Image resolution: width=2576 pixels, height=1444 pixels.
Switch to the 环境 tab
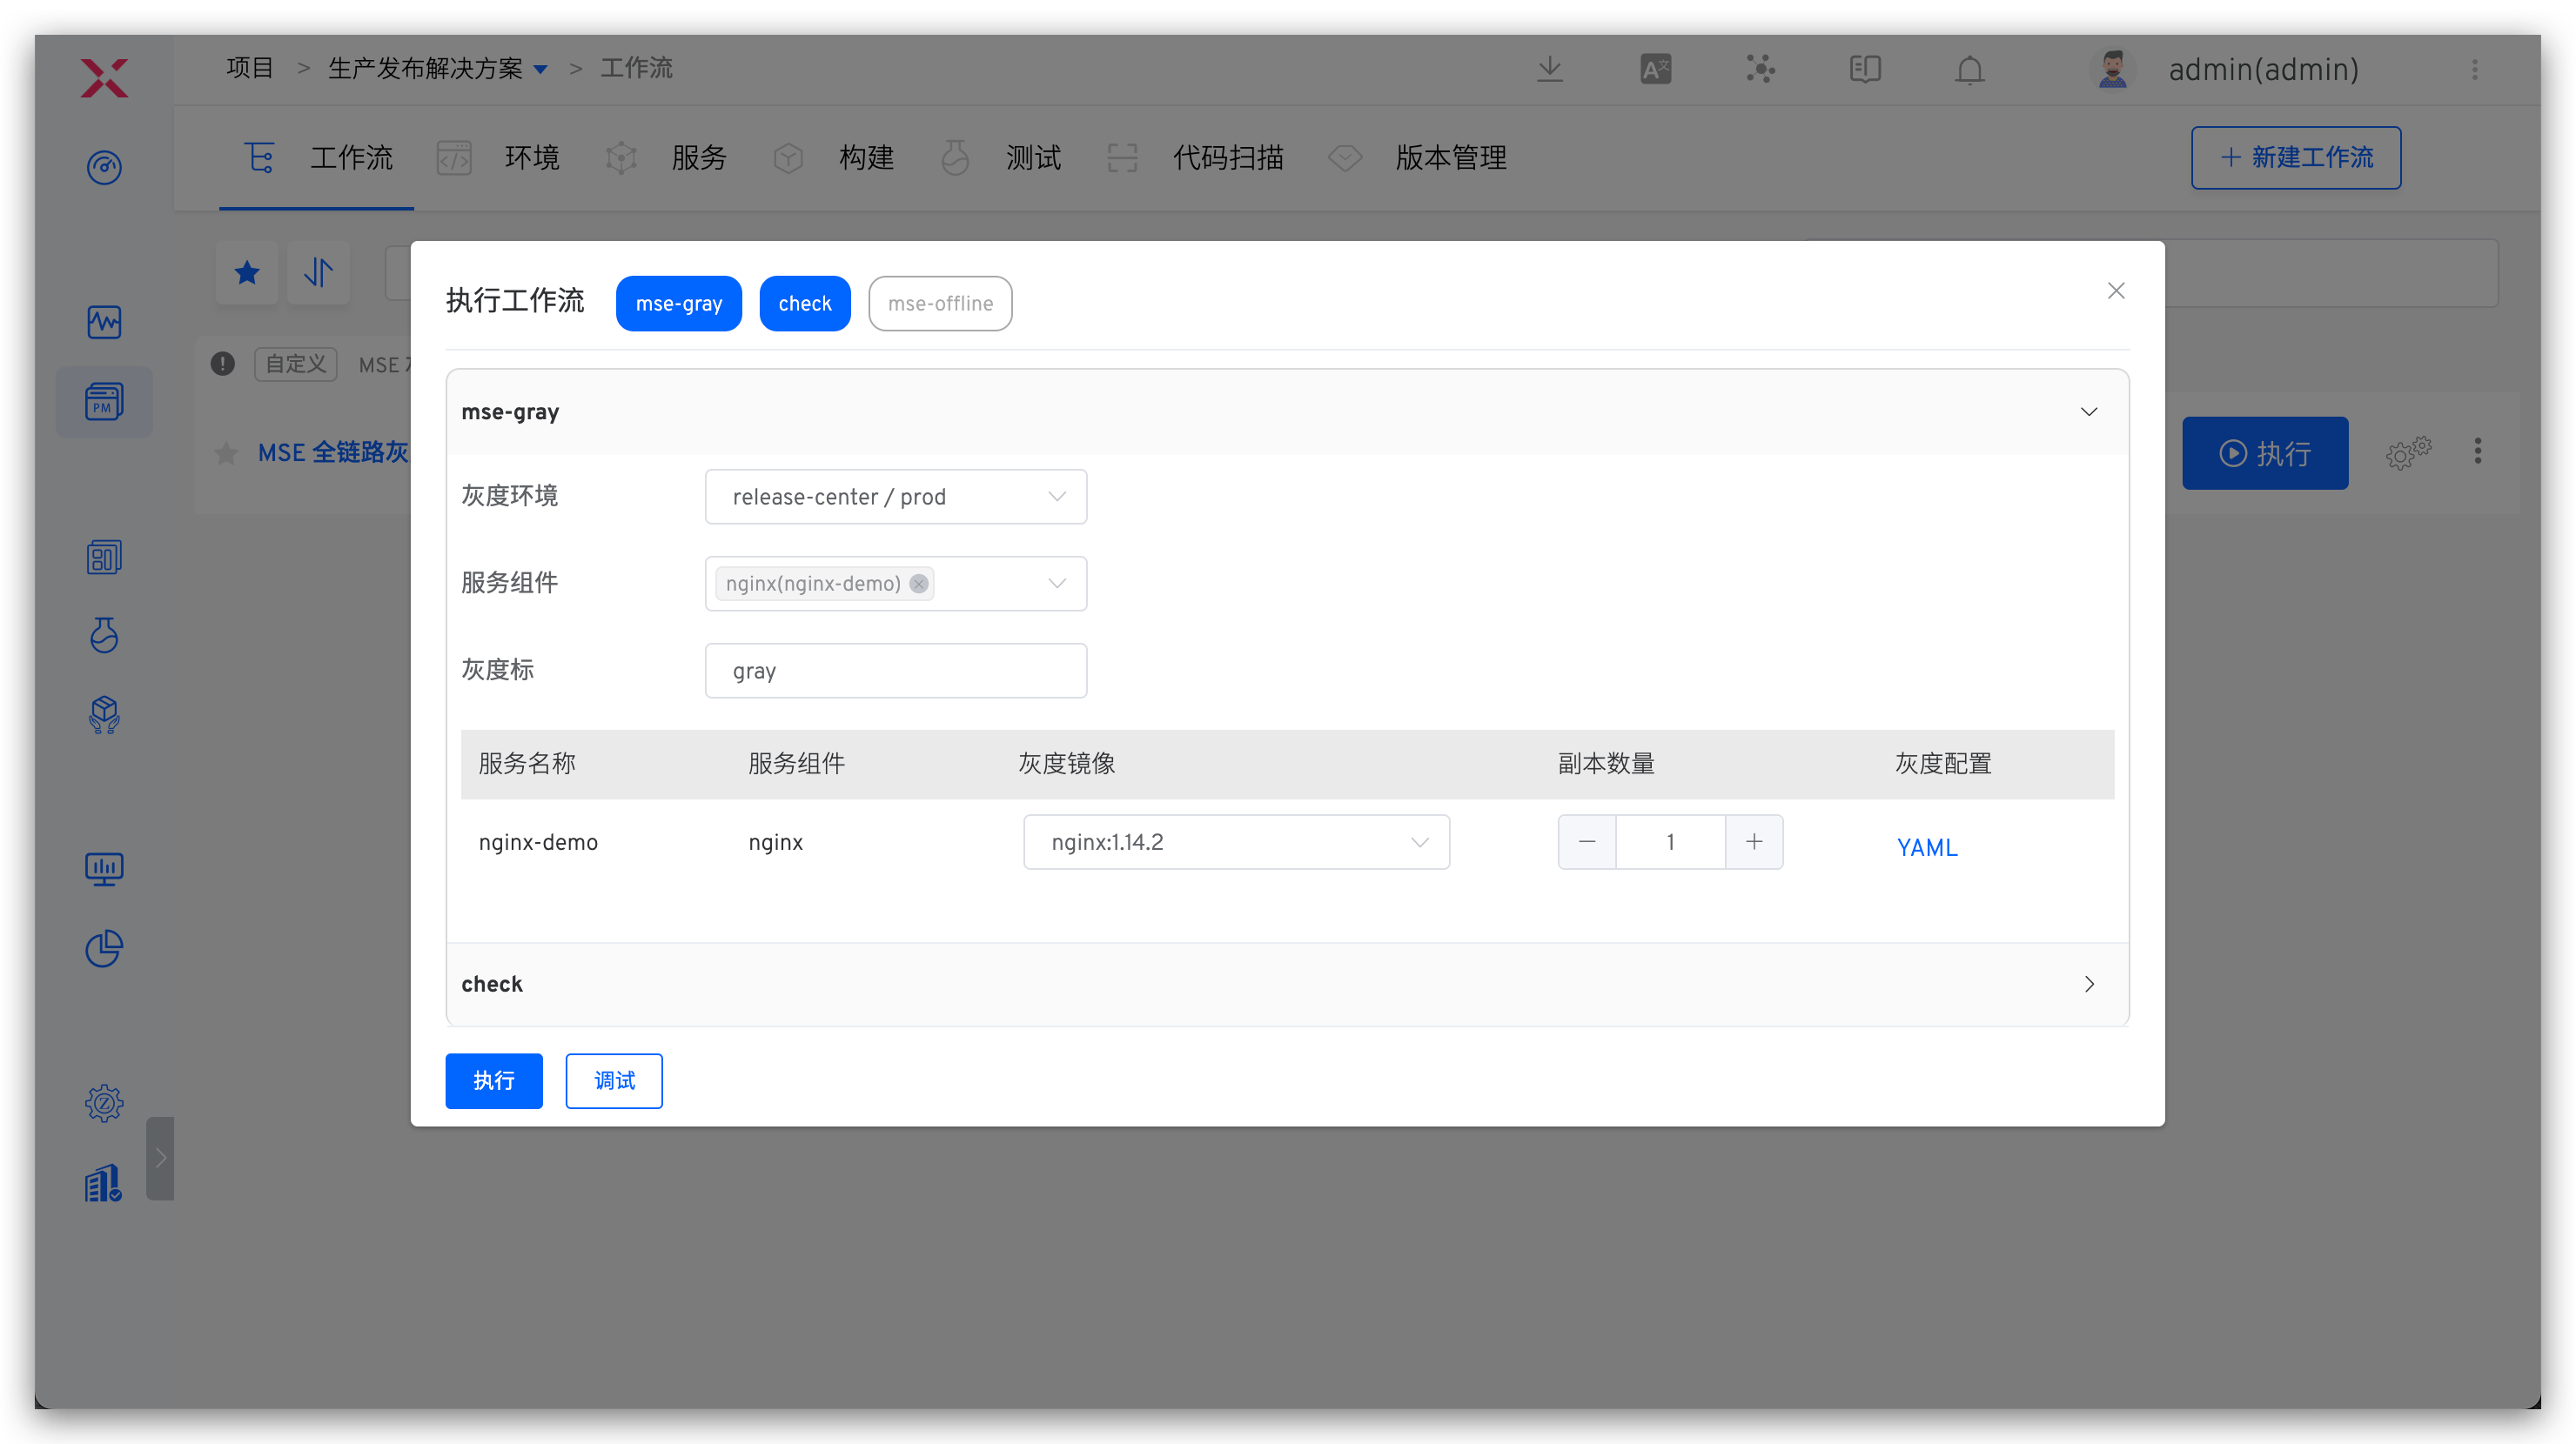[532, 157]
